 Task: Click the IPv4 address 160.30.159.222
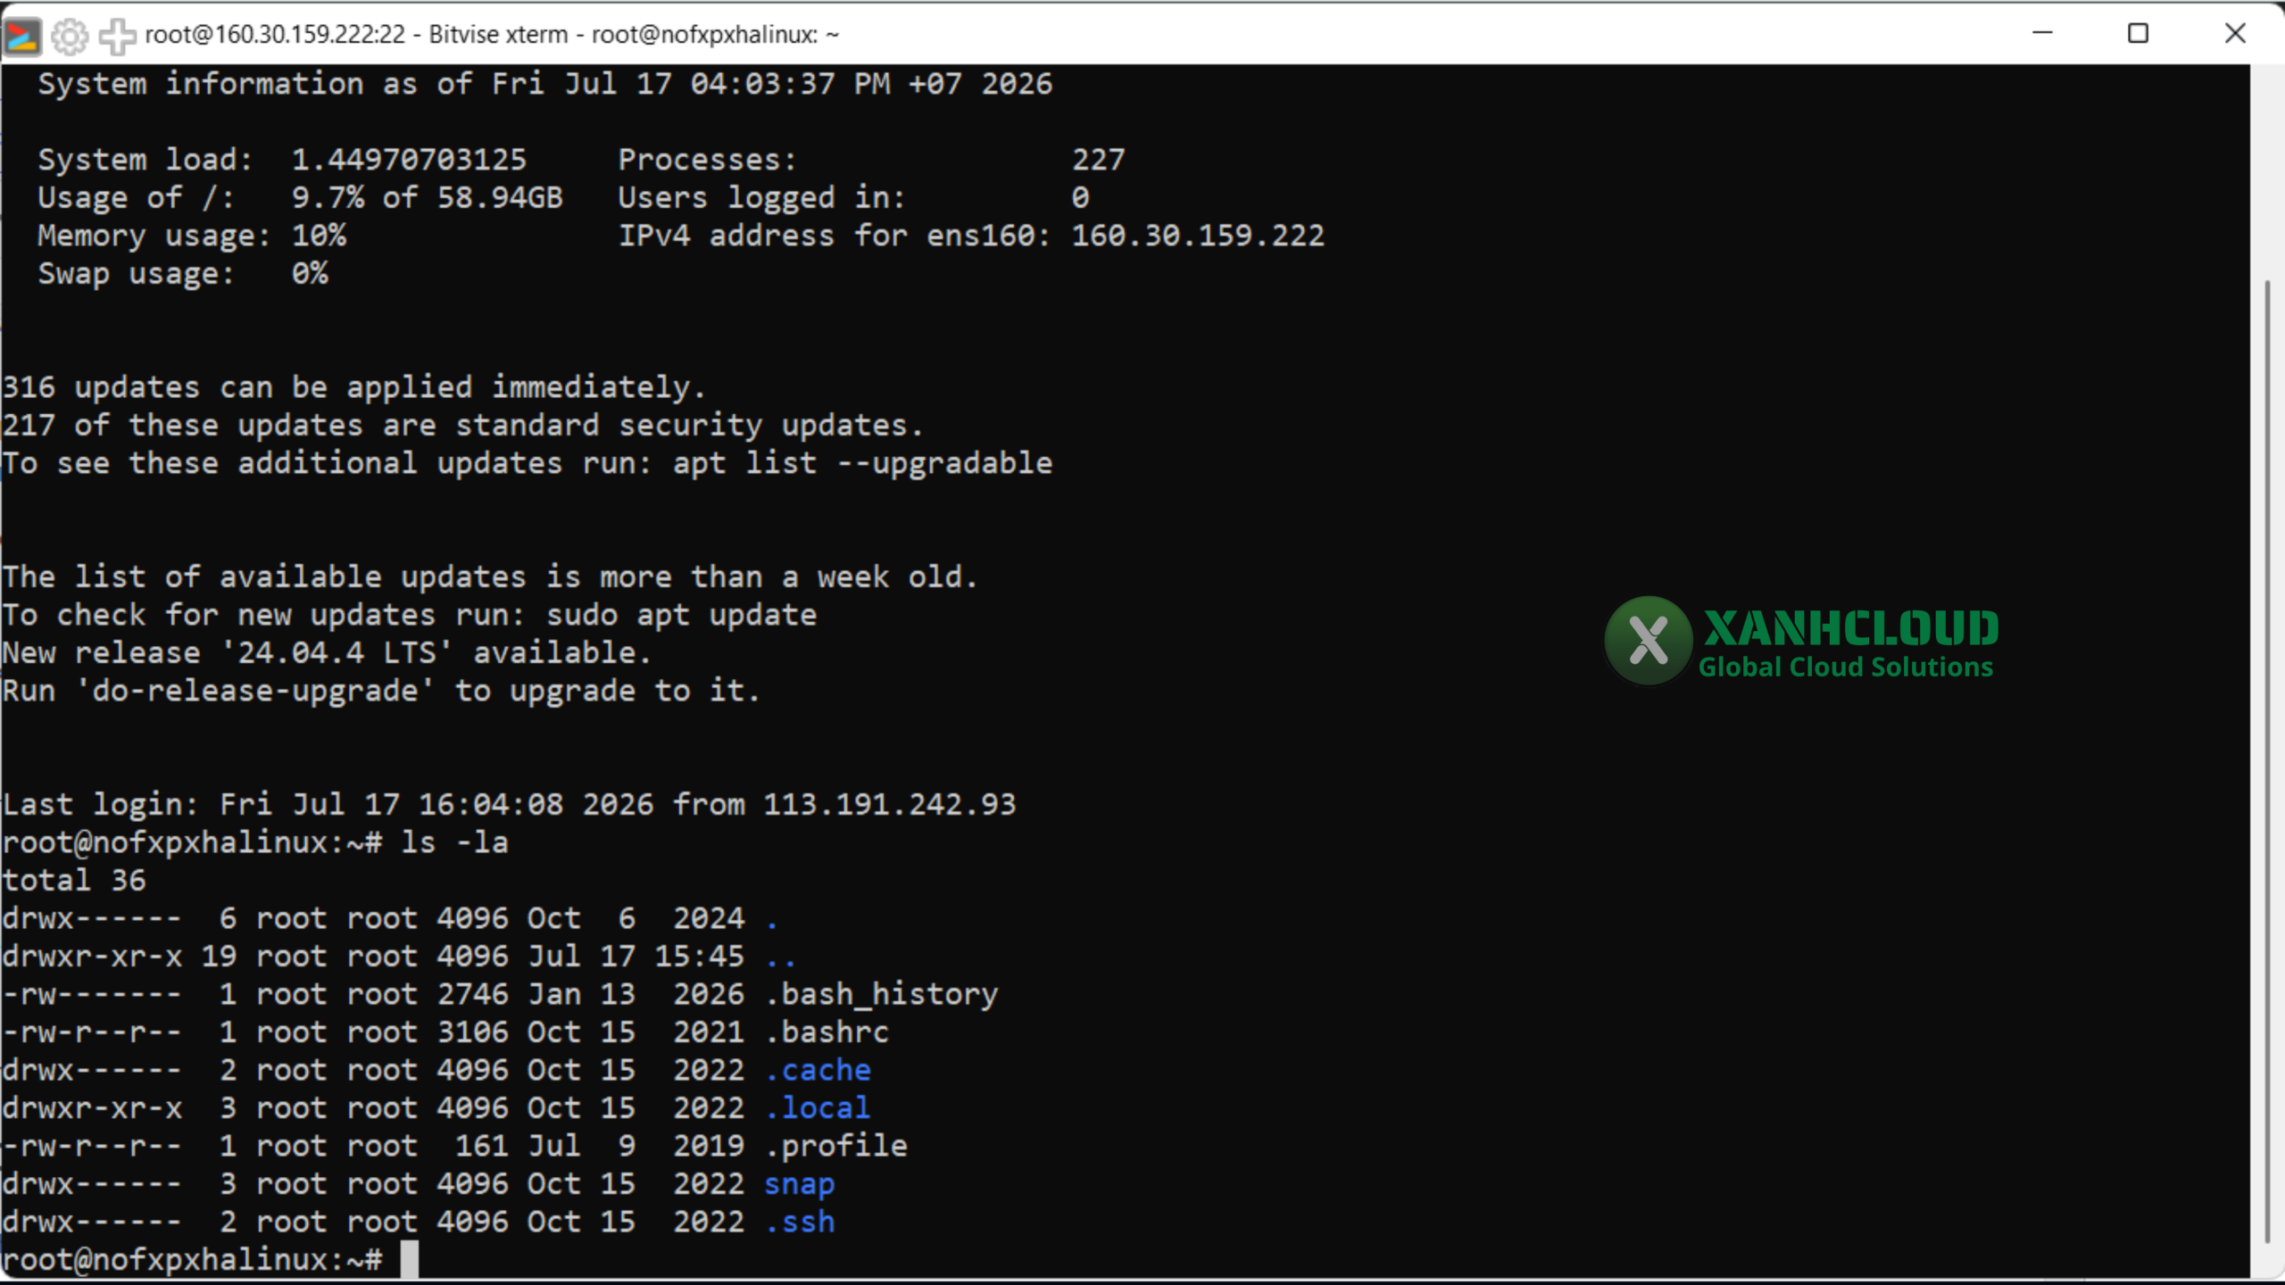1198,236
